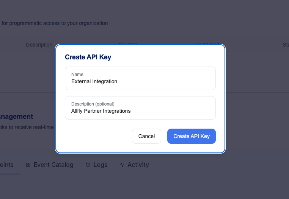289x199 pixels.
Task: Click the Description (optional) label
Action: tap(93, 104)
